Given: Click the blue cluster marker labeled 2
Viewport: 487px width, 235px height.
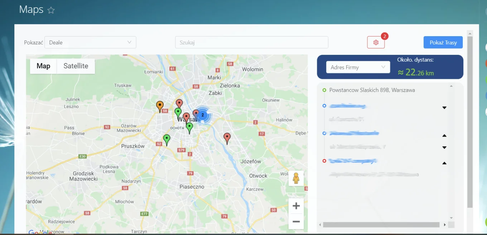Looking at the screenshot, I should click(x=203, y=115).
